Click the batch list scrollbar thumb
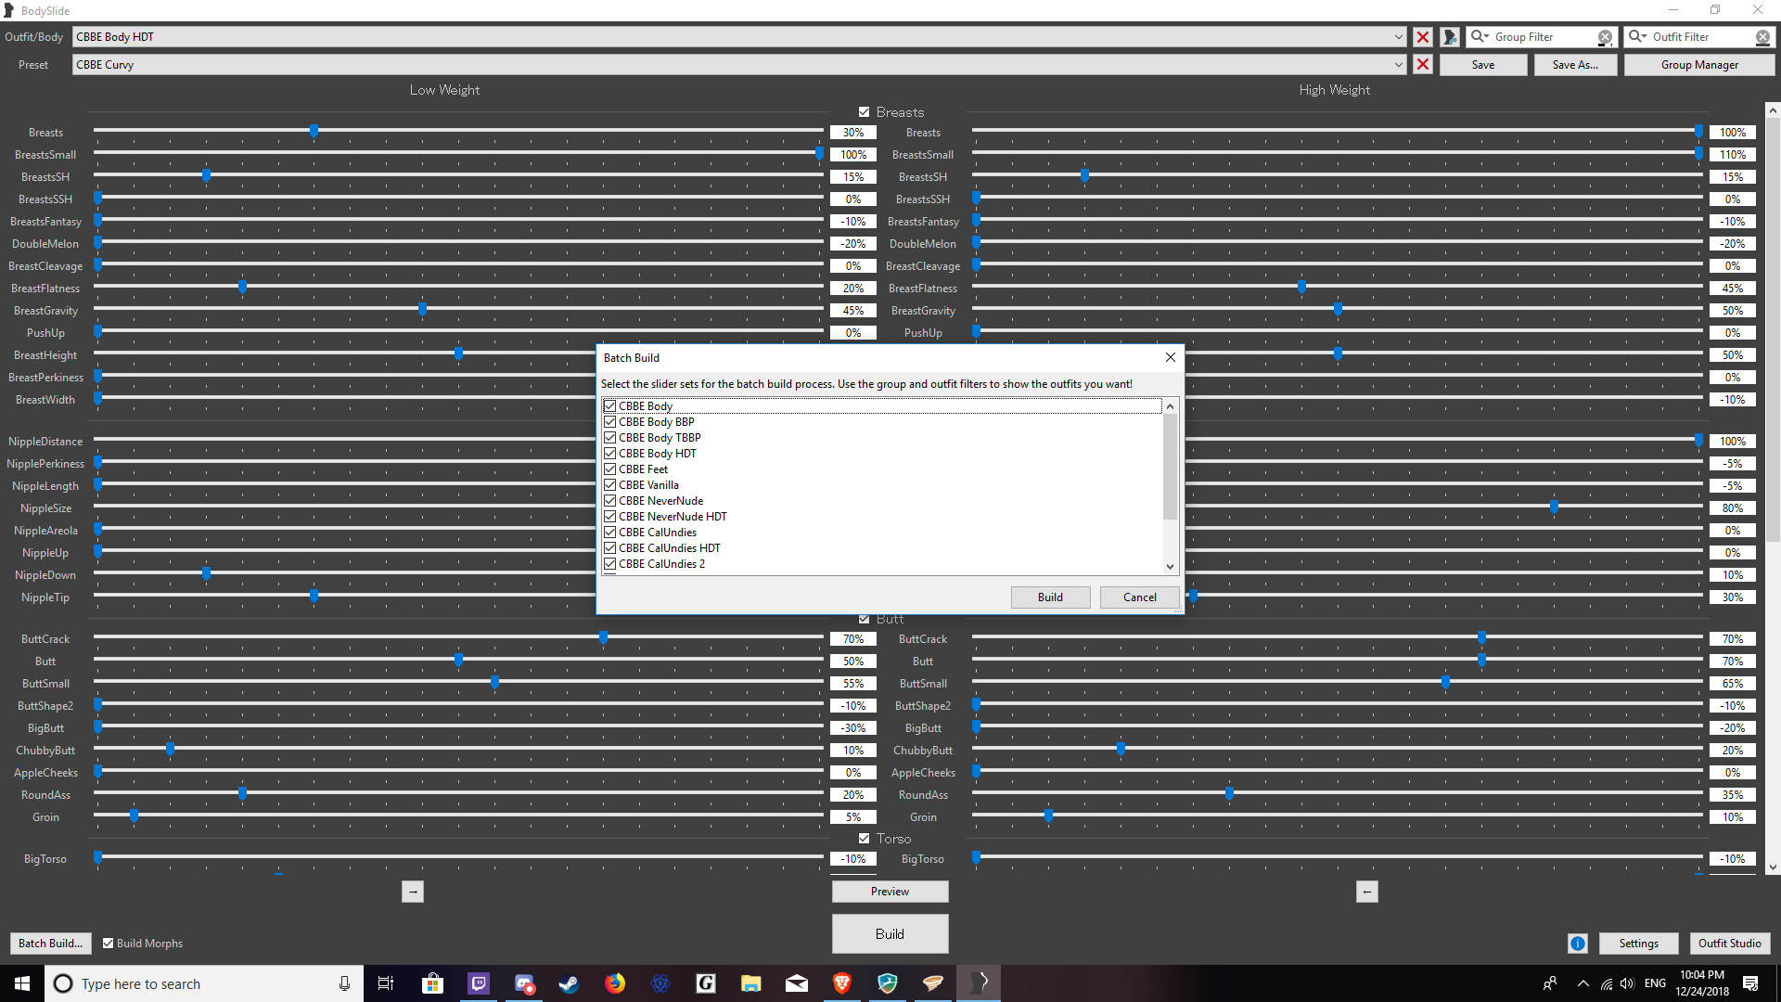This screenshot has width=1781, height=1002. point(1170,467)
